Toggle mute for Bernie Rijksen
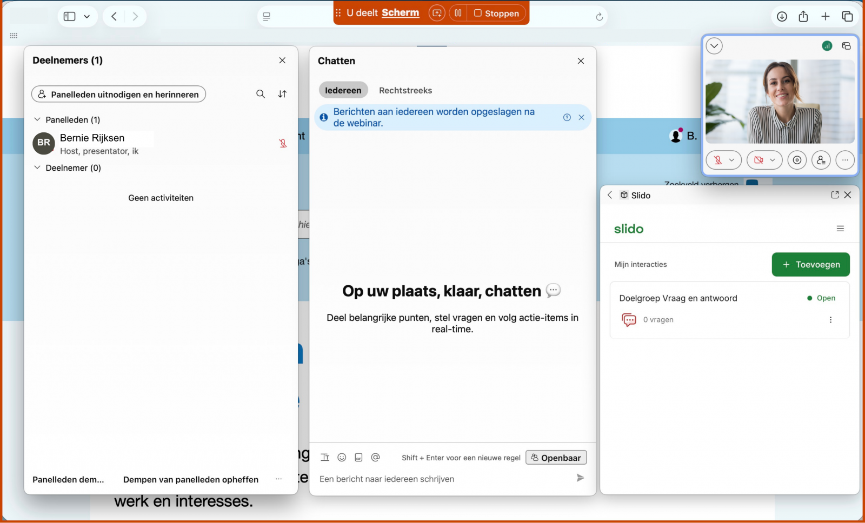Viewport: 865px width, 523px height. click(x=283, y=143)
